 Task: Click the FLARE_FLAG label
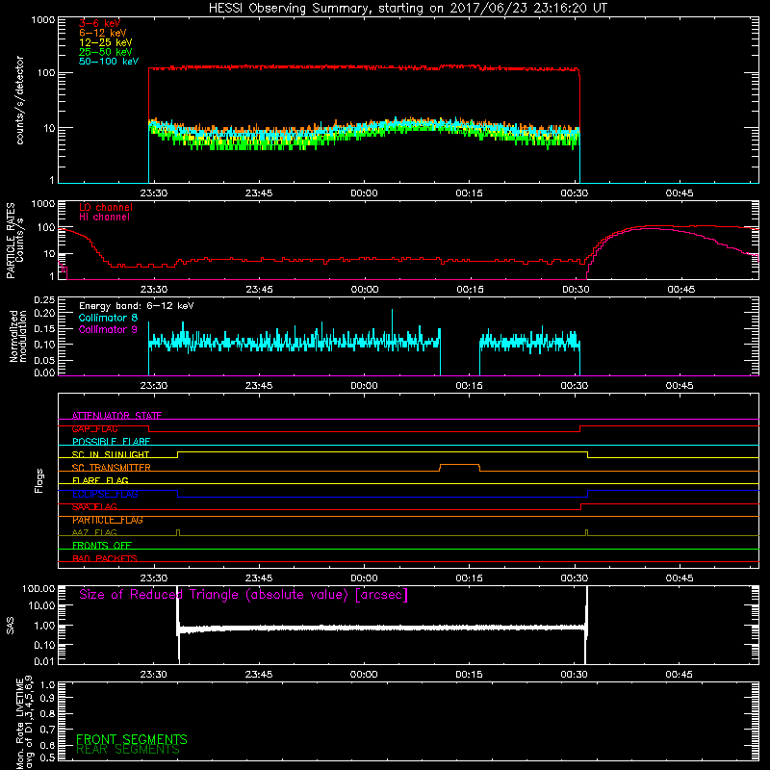100,480
